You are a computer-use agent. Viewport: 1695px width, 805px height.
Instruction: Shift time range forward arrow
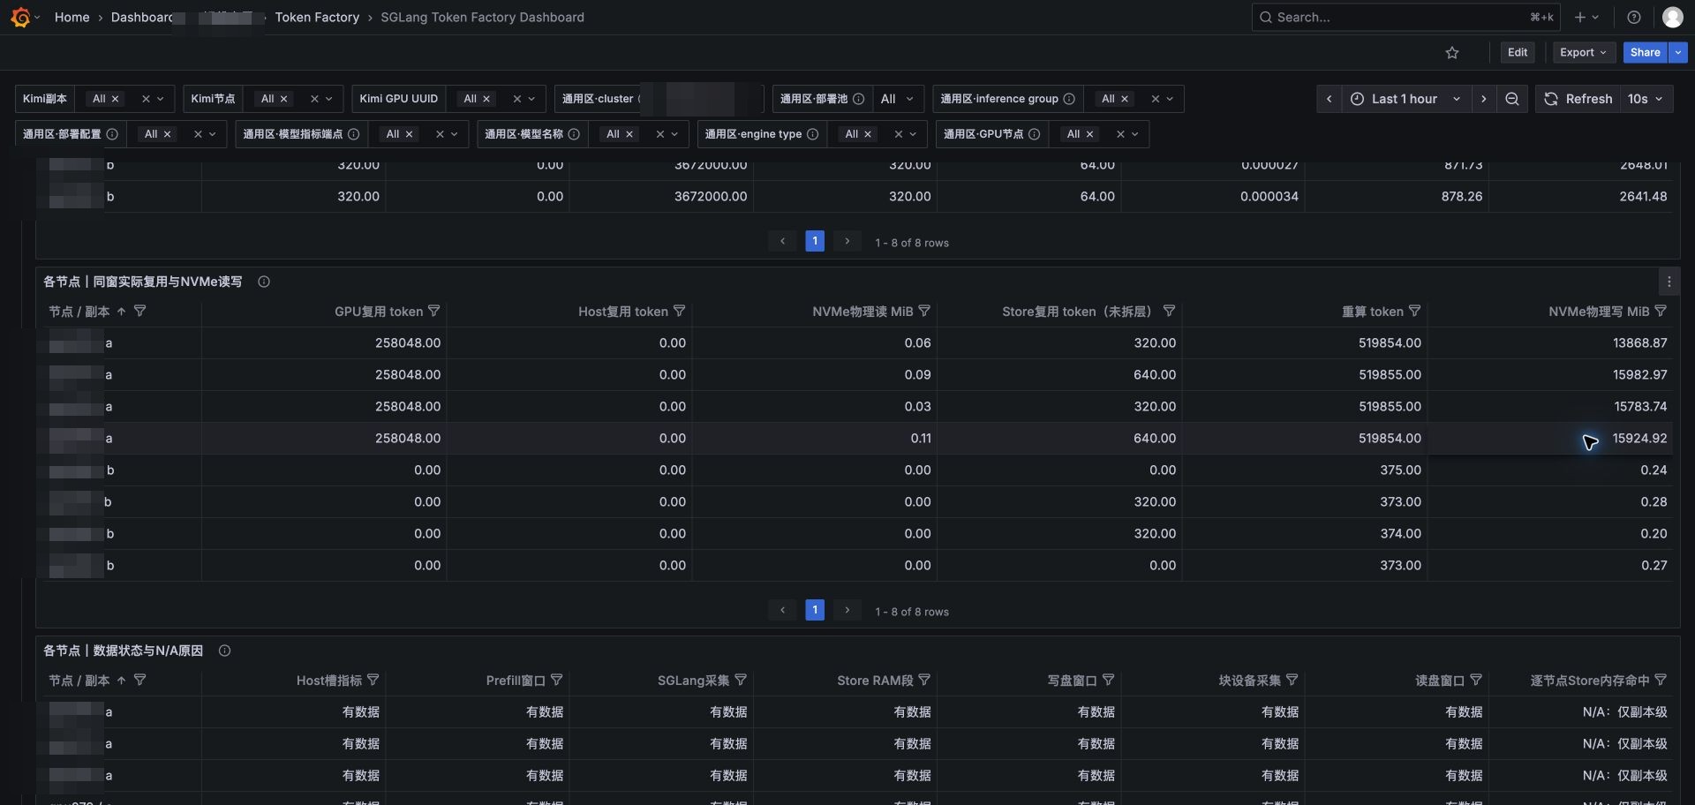1483,99
